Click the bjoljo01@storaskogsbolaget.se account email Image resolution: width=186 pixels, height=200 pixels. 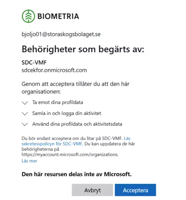61,34
